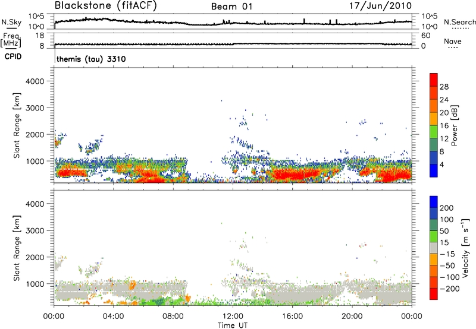Image resolution: width=476 pixels, height=329 pixels.
Task: Select the '28' power colorbar value
Action: 444,87
